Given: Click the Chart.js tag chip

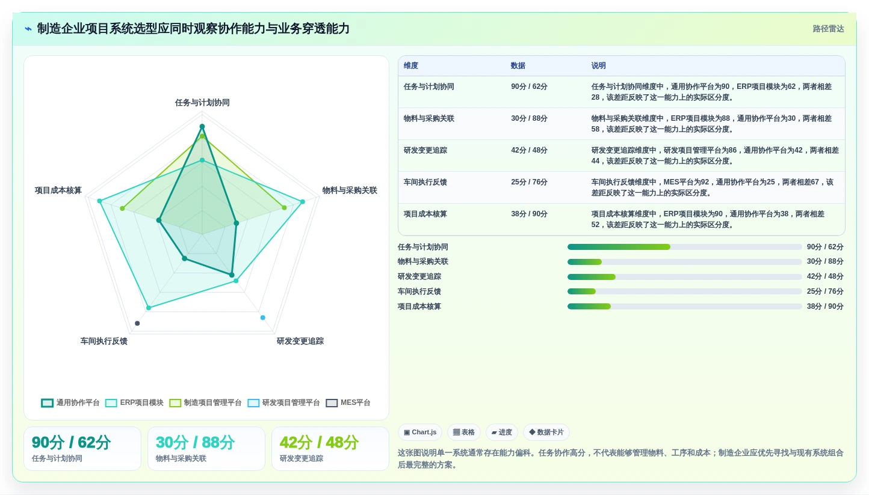Looking at the screenshot, I should tap(420, 433).
